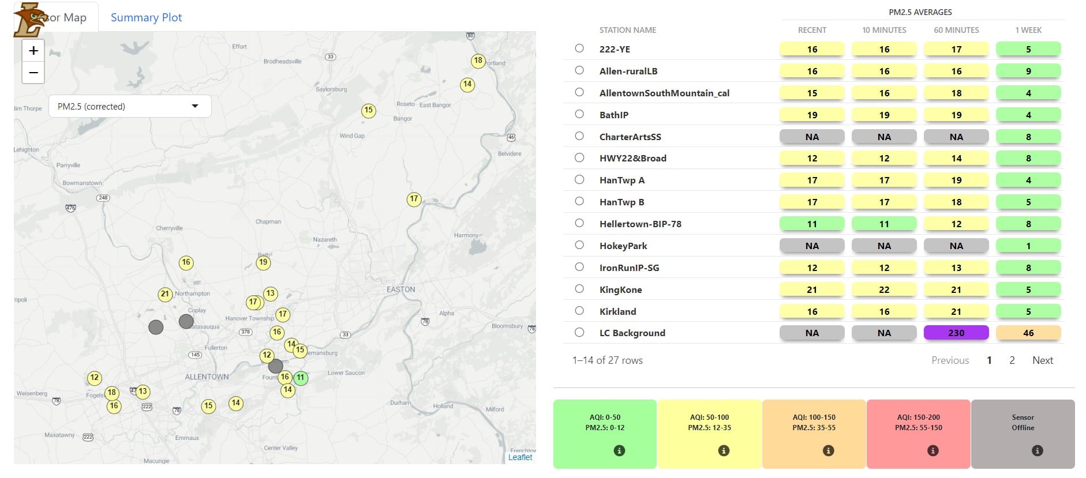The image size is (1086, 478).
Task: Open the Leaflet attribution link
Action: pyautogui.click(x=520, y=457)
